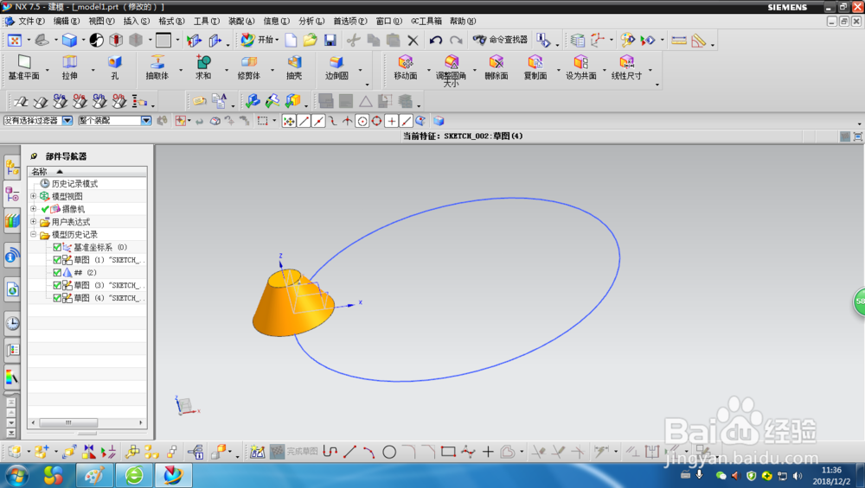Select the Move Face (移动面) tool

click(406, 67)
